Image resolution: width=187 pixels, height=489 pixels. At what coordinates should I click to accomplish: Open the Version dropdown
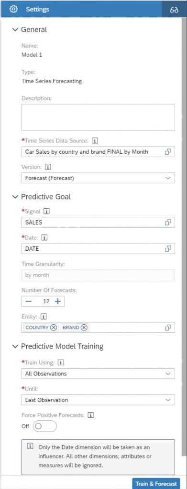pyautogui.click(x=98, y=178)
